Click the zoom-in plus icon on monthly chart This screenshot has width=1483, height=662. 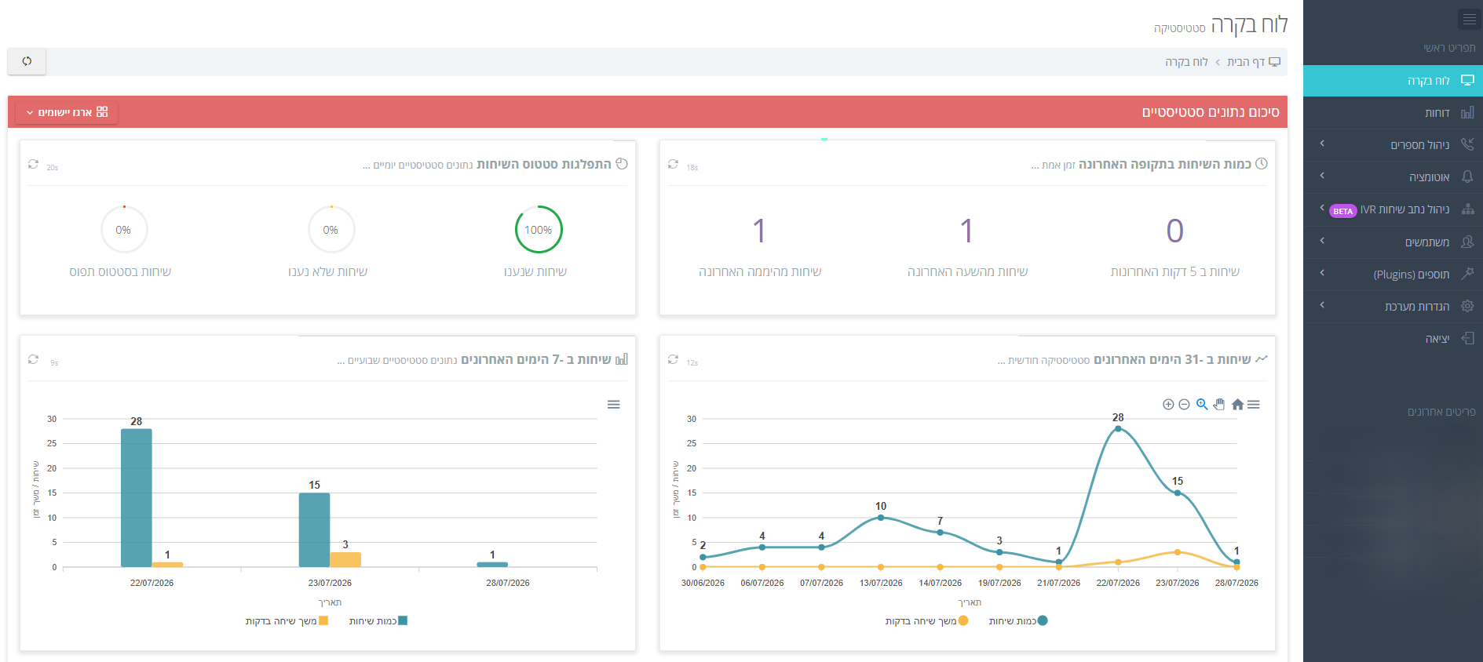1168,405
